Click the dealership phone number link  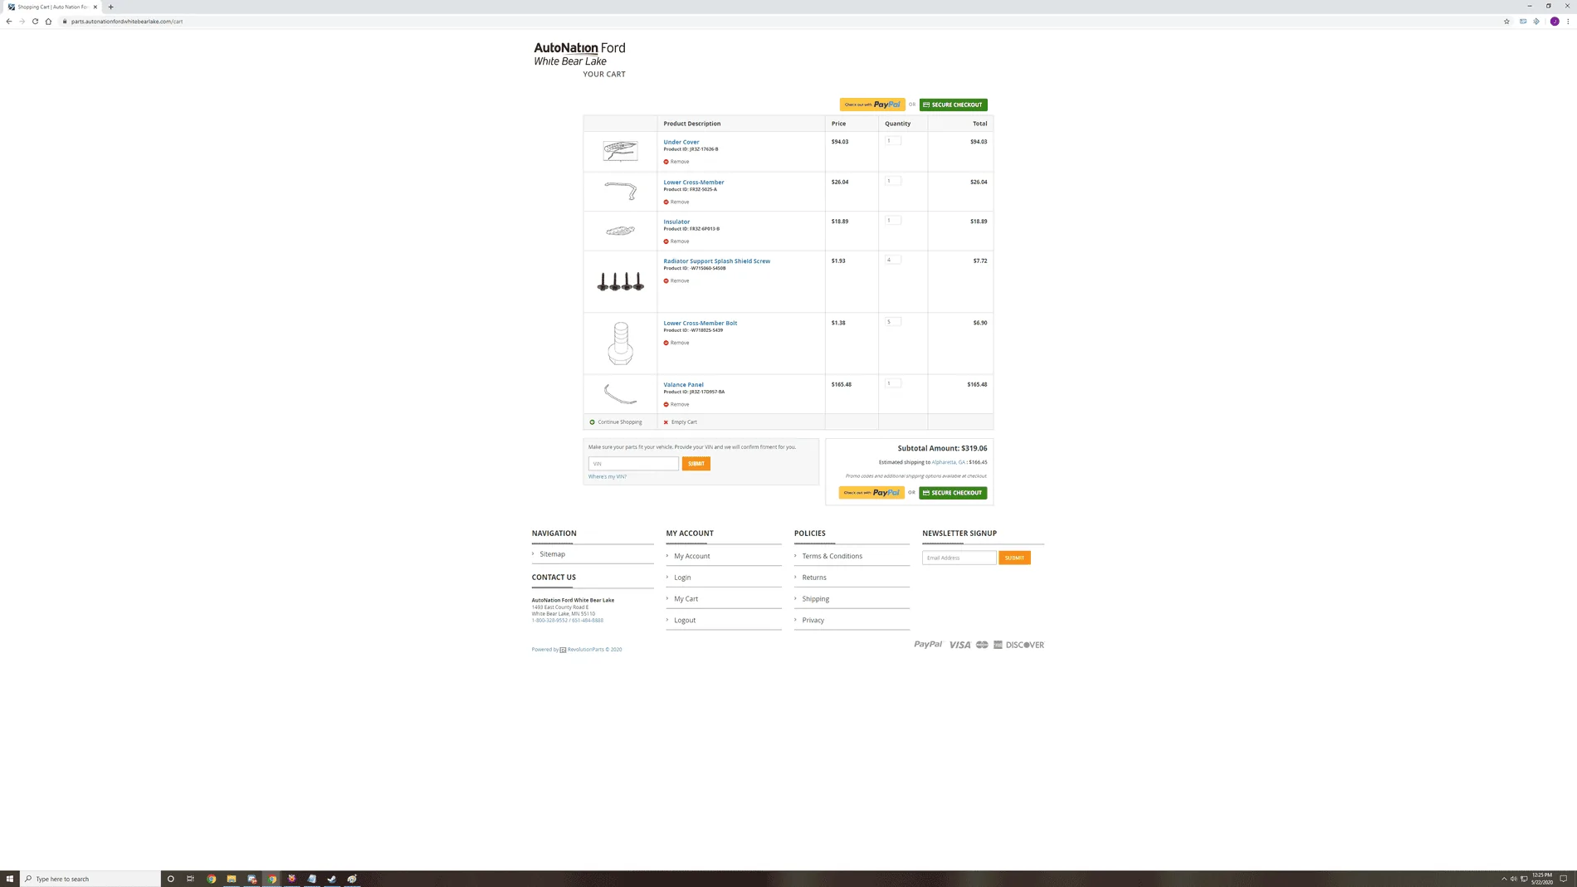click(567, 621)
